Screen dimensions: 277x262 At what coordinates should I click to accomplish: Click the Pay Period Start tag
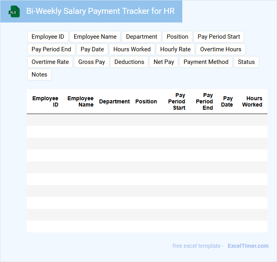point(219,37)
